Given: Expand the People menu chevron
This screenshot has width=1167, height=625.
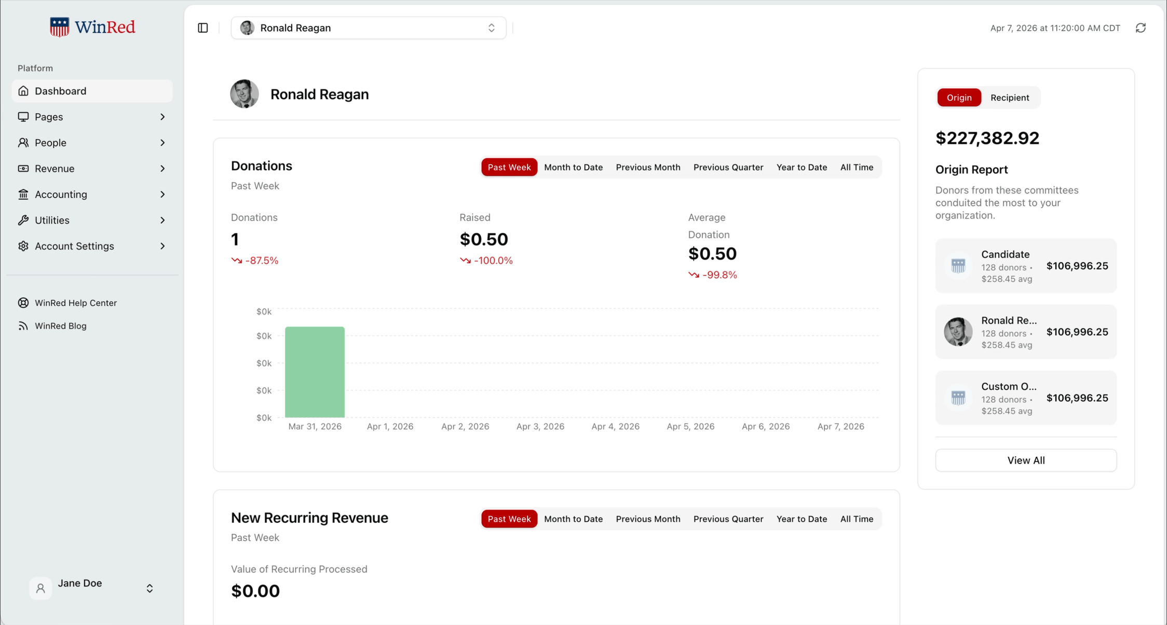Looking at the screenshot, I should 162,143.
